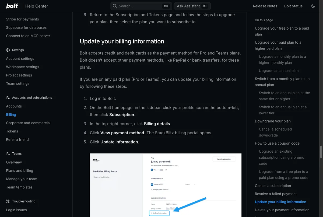Select Tokens in the left sidebar
This screenshot has width=323, height=217.
12,131
